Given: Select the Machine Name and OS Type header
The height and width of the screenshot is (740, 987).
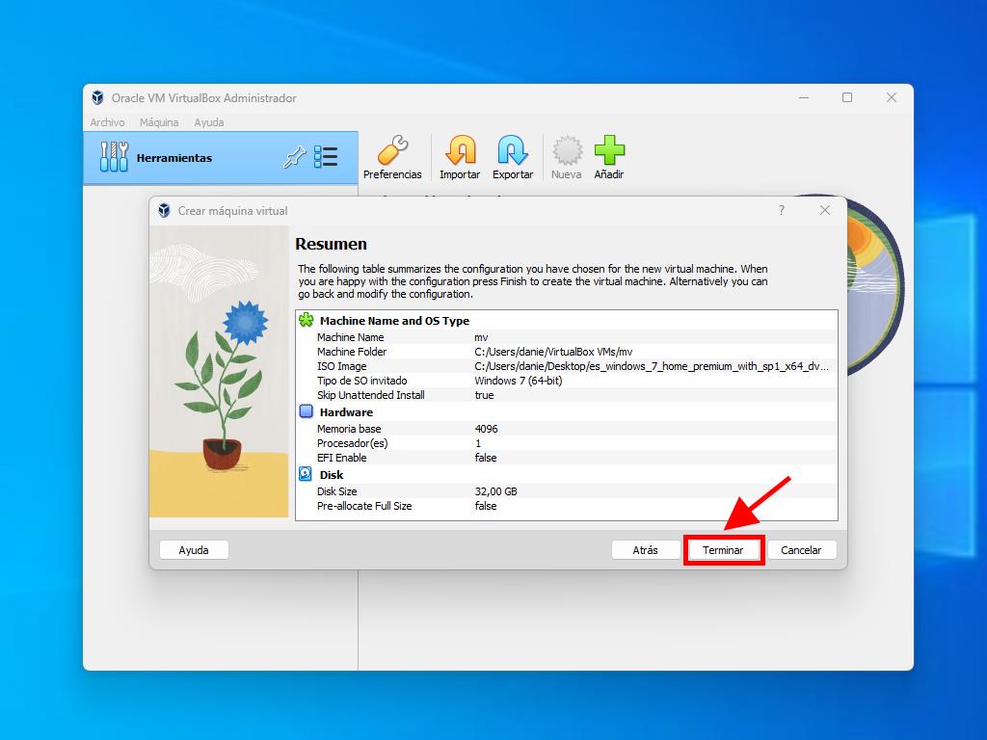Looking at the screenshot, I should (x=394, y=321).
